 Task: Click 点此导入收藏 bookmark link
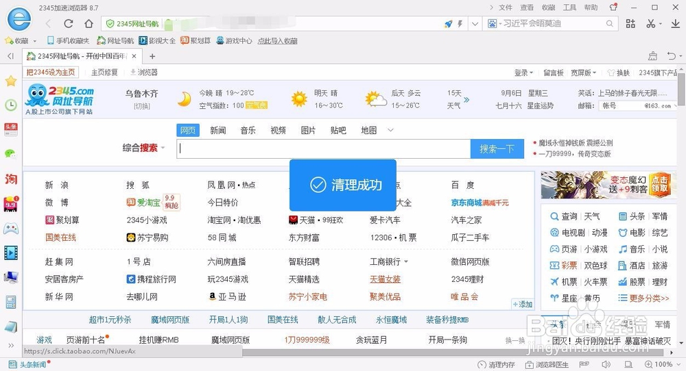coord(277,40)
